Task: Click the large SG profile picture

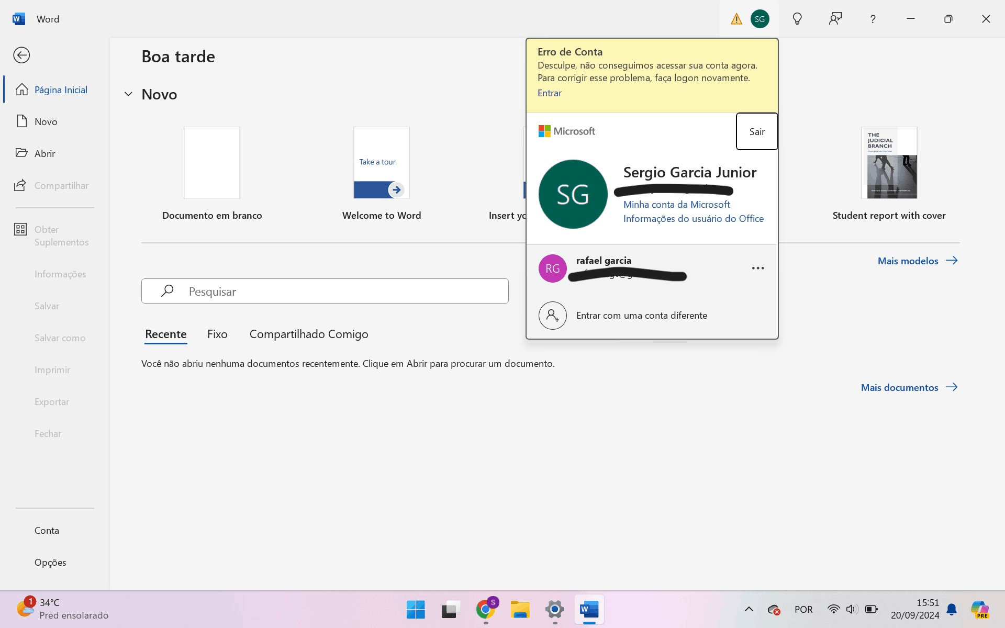Action: pos(573,194)
